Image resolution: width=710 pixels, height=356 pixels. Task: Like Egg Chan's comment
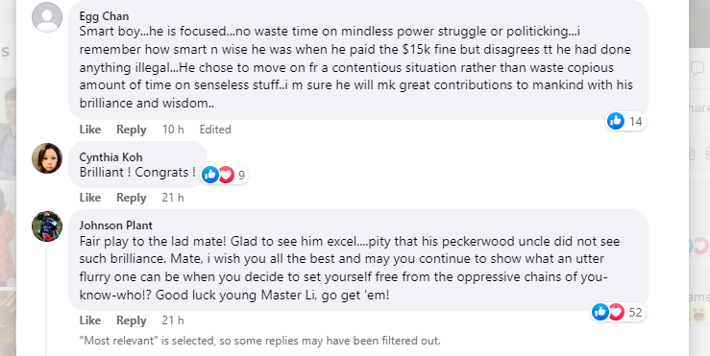90,130
